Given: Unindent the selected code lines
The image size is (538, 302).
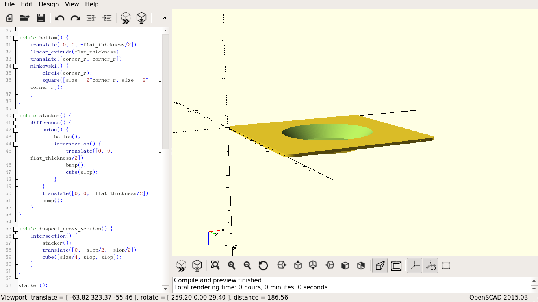Looking at the screenshot, I should [91, 18].
